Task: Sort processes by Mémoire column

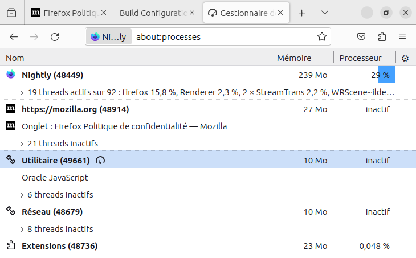Action: click(294, 58)
